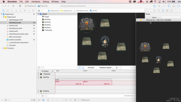Expand TheCastle timeline row
Image resolution: width=181 pixels, height=102 pixels.
coord(38,74)
